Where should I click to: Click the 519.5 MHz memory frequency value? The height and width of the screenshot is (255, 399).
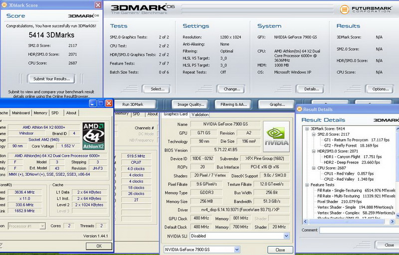coord(136,156)
